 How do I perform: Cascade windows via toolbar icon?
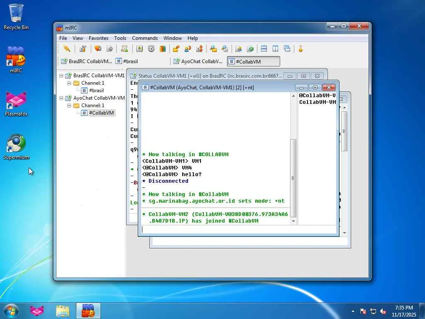click(x=287, y=49)
